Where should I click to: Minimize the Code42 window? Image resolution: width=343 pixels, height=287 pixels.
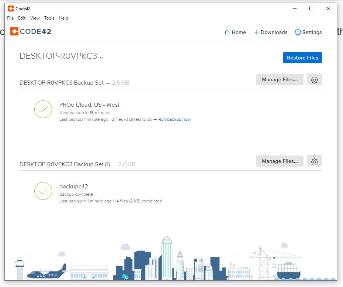click(x=295, y=8)
